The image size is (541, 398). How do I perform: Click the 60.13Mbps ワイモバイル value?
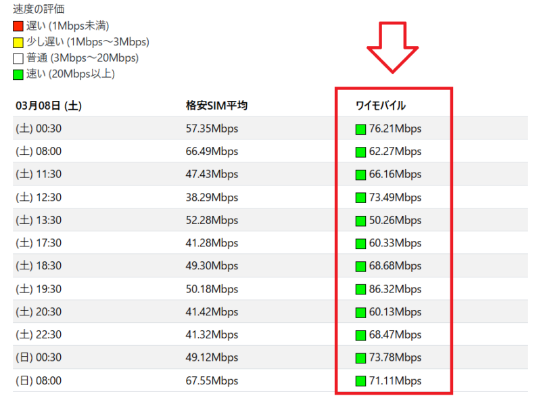click(396, 311)
